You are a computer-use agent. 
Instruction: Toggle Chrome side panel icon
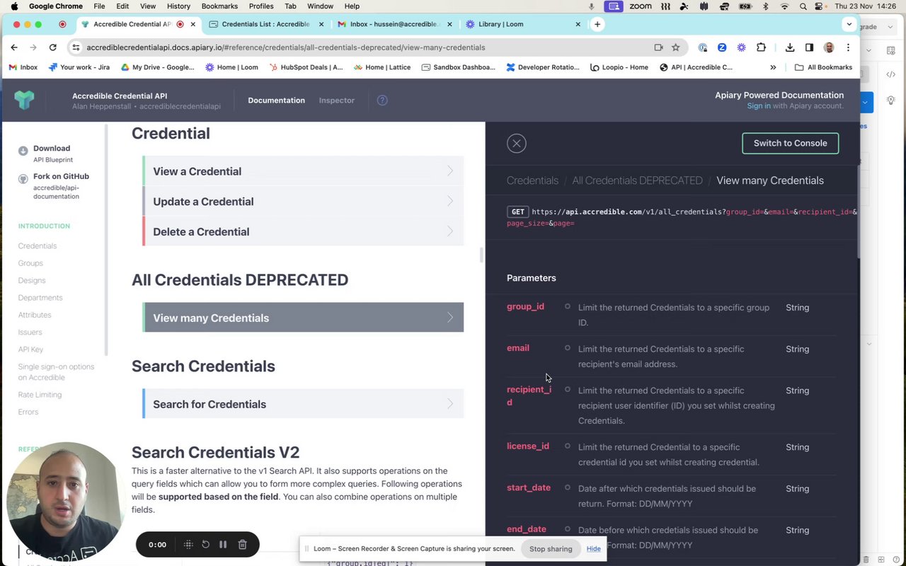tap(809, 47)
